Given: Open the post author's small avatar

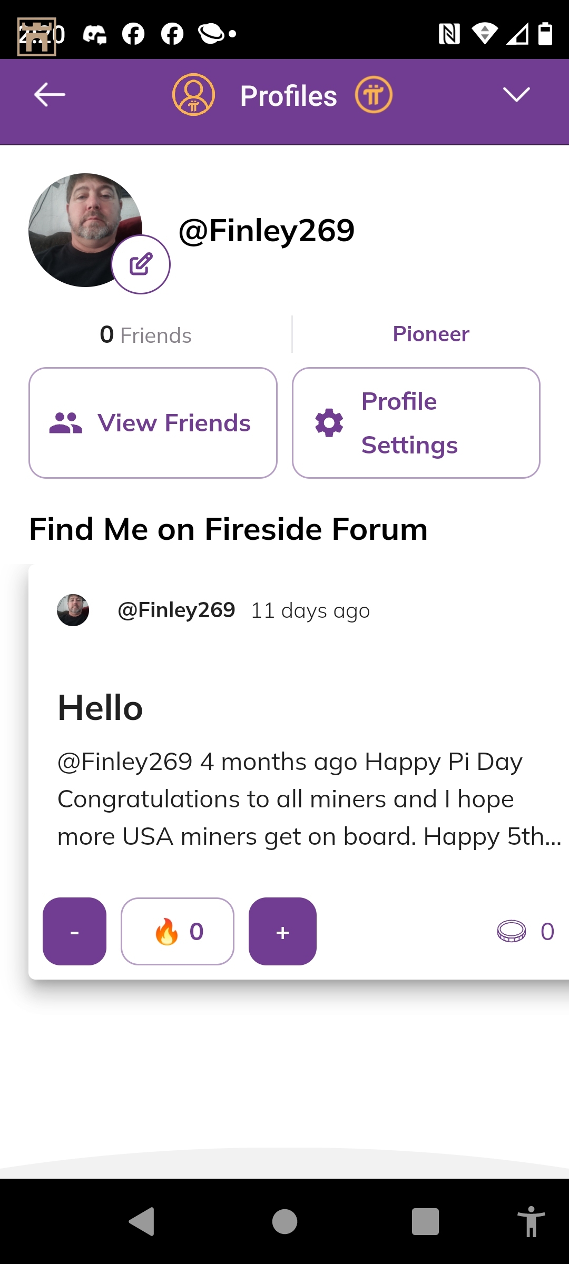Looking at the screenshot, I should [73, 610].
